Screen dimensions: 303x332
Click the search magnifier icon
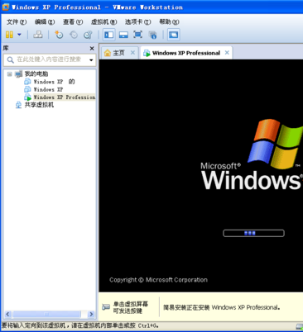click(10, 59)
